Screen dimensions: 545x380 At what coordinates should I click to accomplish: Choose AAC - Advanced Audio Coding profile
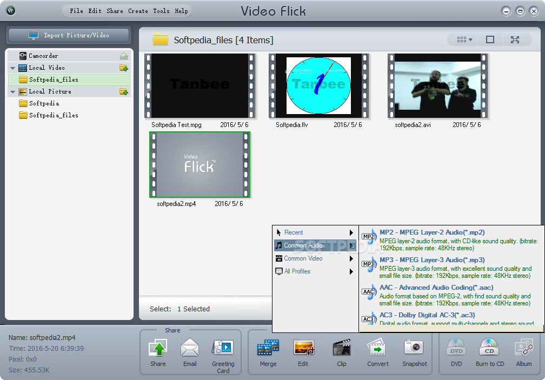click(451, 295)
